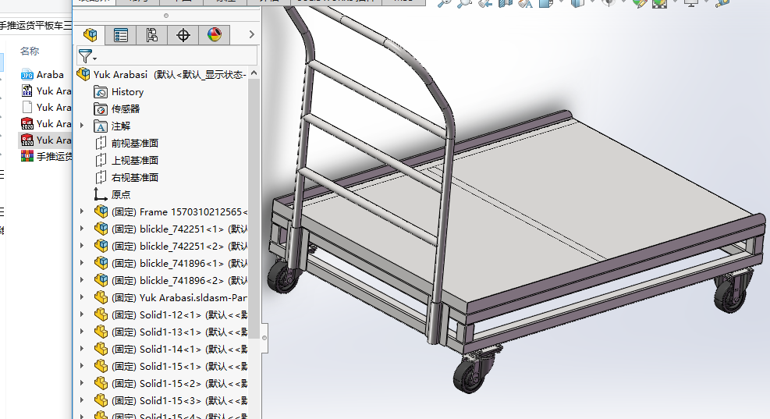Switch to the PropertyManager tab
The image size is (770, 419).
[121, 35]
